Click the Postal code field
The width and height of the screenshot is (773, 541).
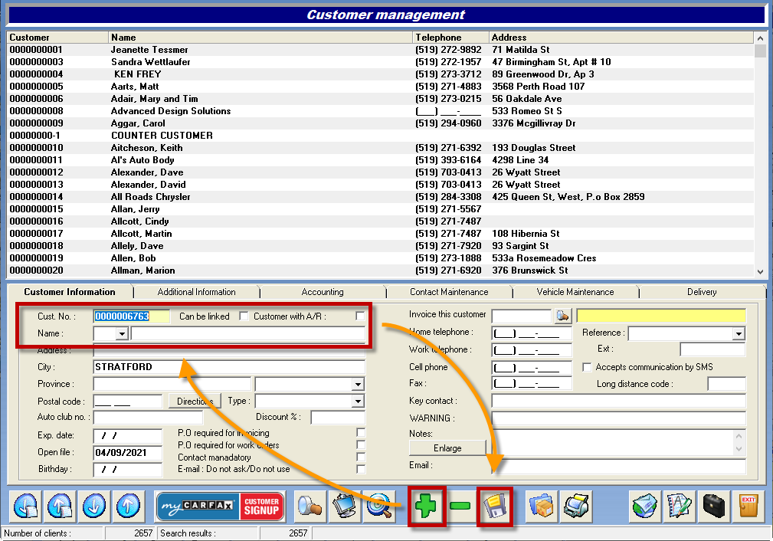[128, 402]
